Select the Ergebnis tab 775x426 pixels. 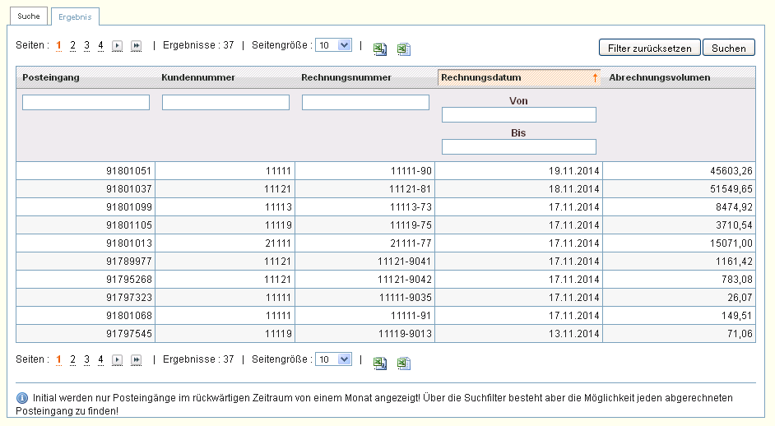coord(75,16)
